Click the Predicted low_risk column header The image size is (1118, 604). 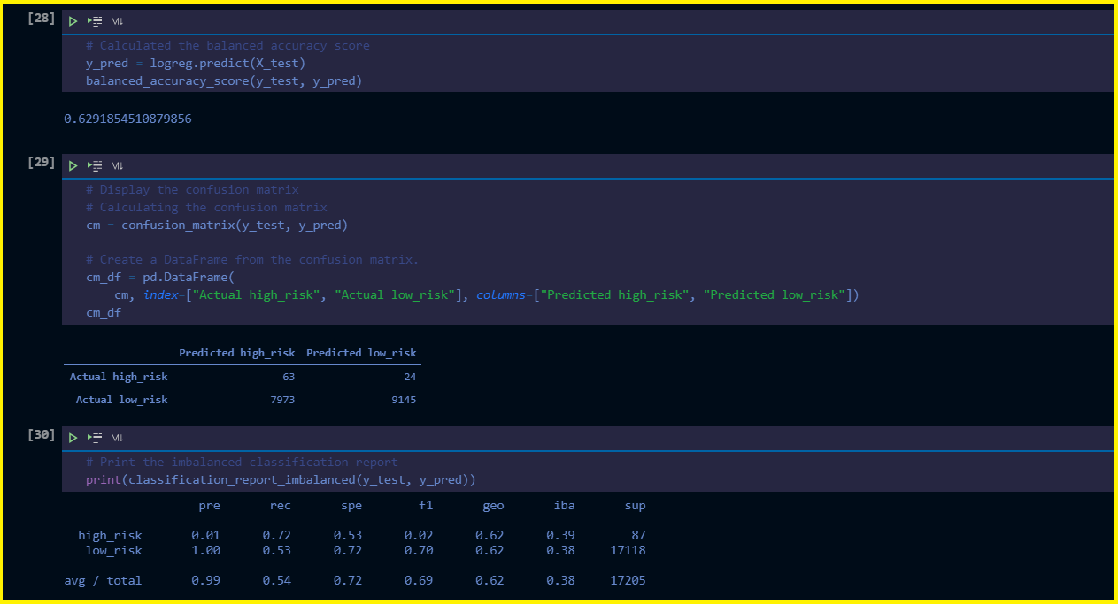361,353
